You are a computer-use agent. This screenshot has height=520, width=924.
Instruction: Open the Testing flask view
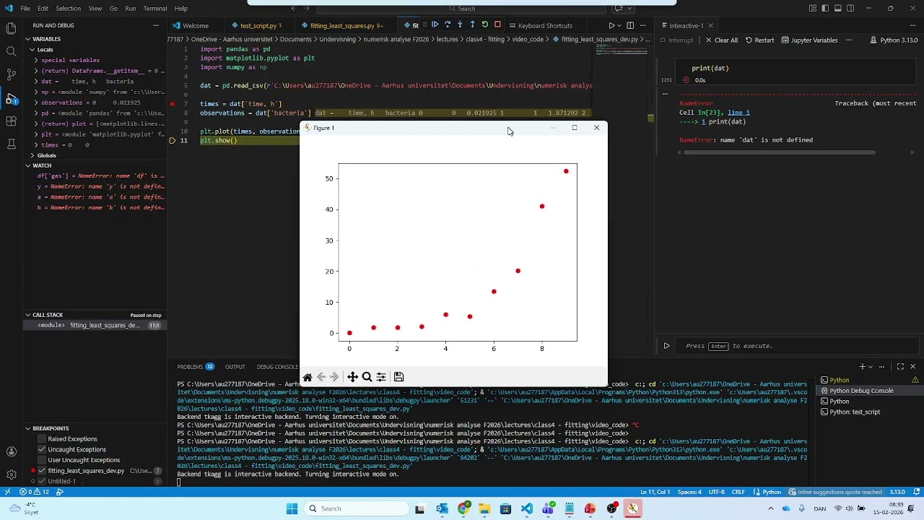pos(11,144)
